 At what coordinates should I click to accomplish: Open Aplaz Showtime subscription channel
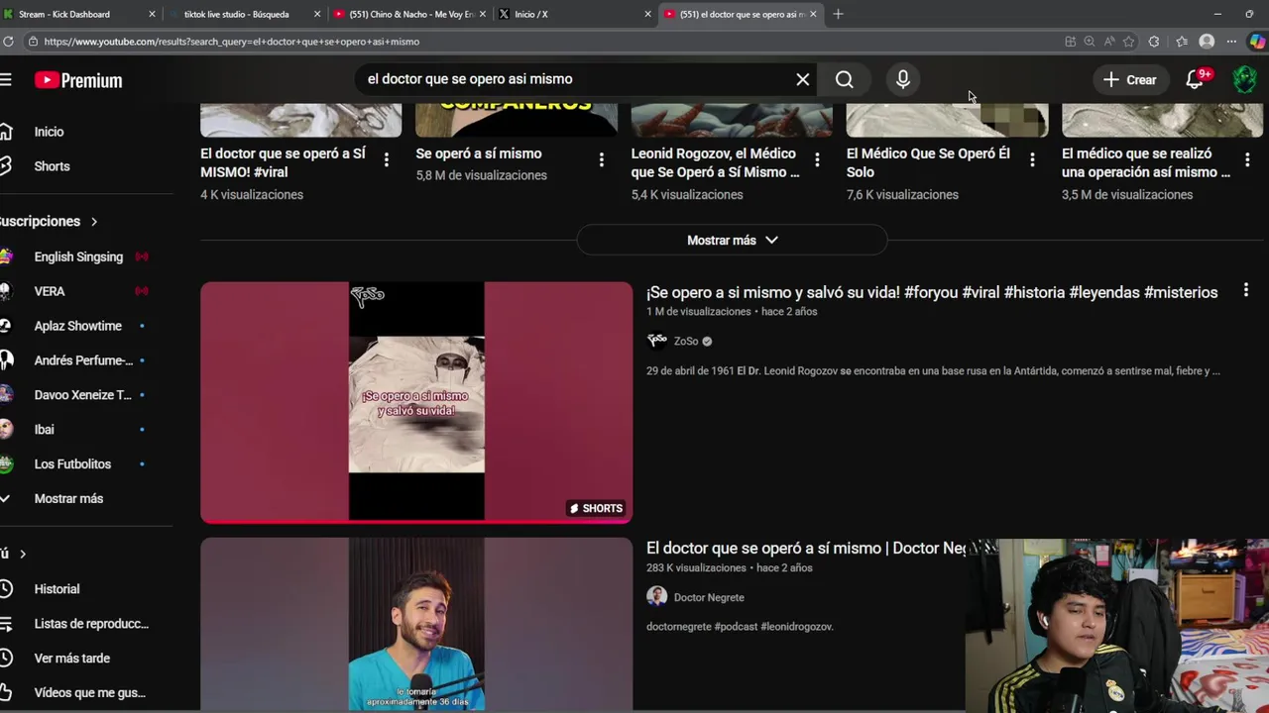coord(77,326)
